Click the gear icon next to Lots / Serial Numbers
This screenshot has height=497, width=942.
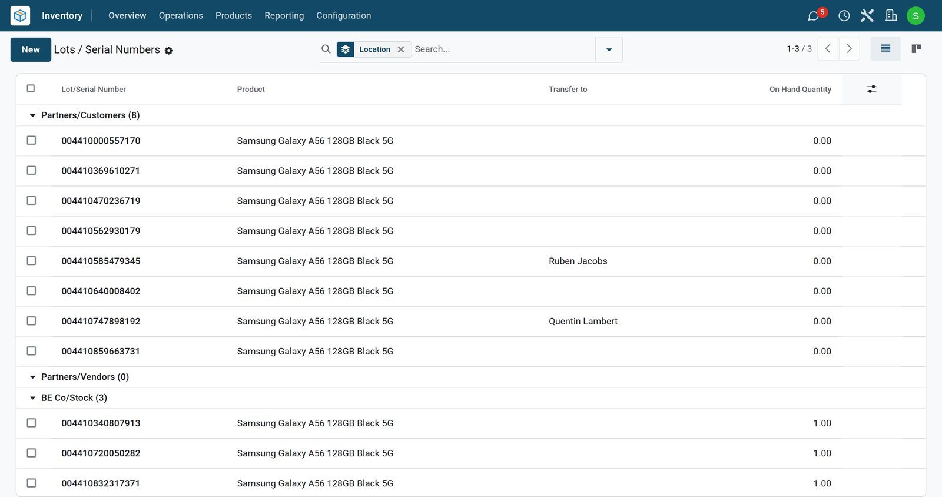click(168, 51)
